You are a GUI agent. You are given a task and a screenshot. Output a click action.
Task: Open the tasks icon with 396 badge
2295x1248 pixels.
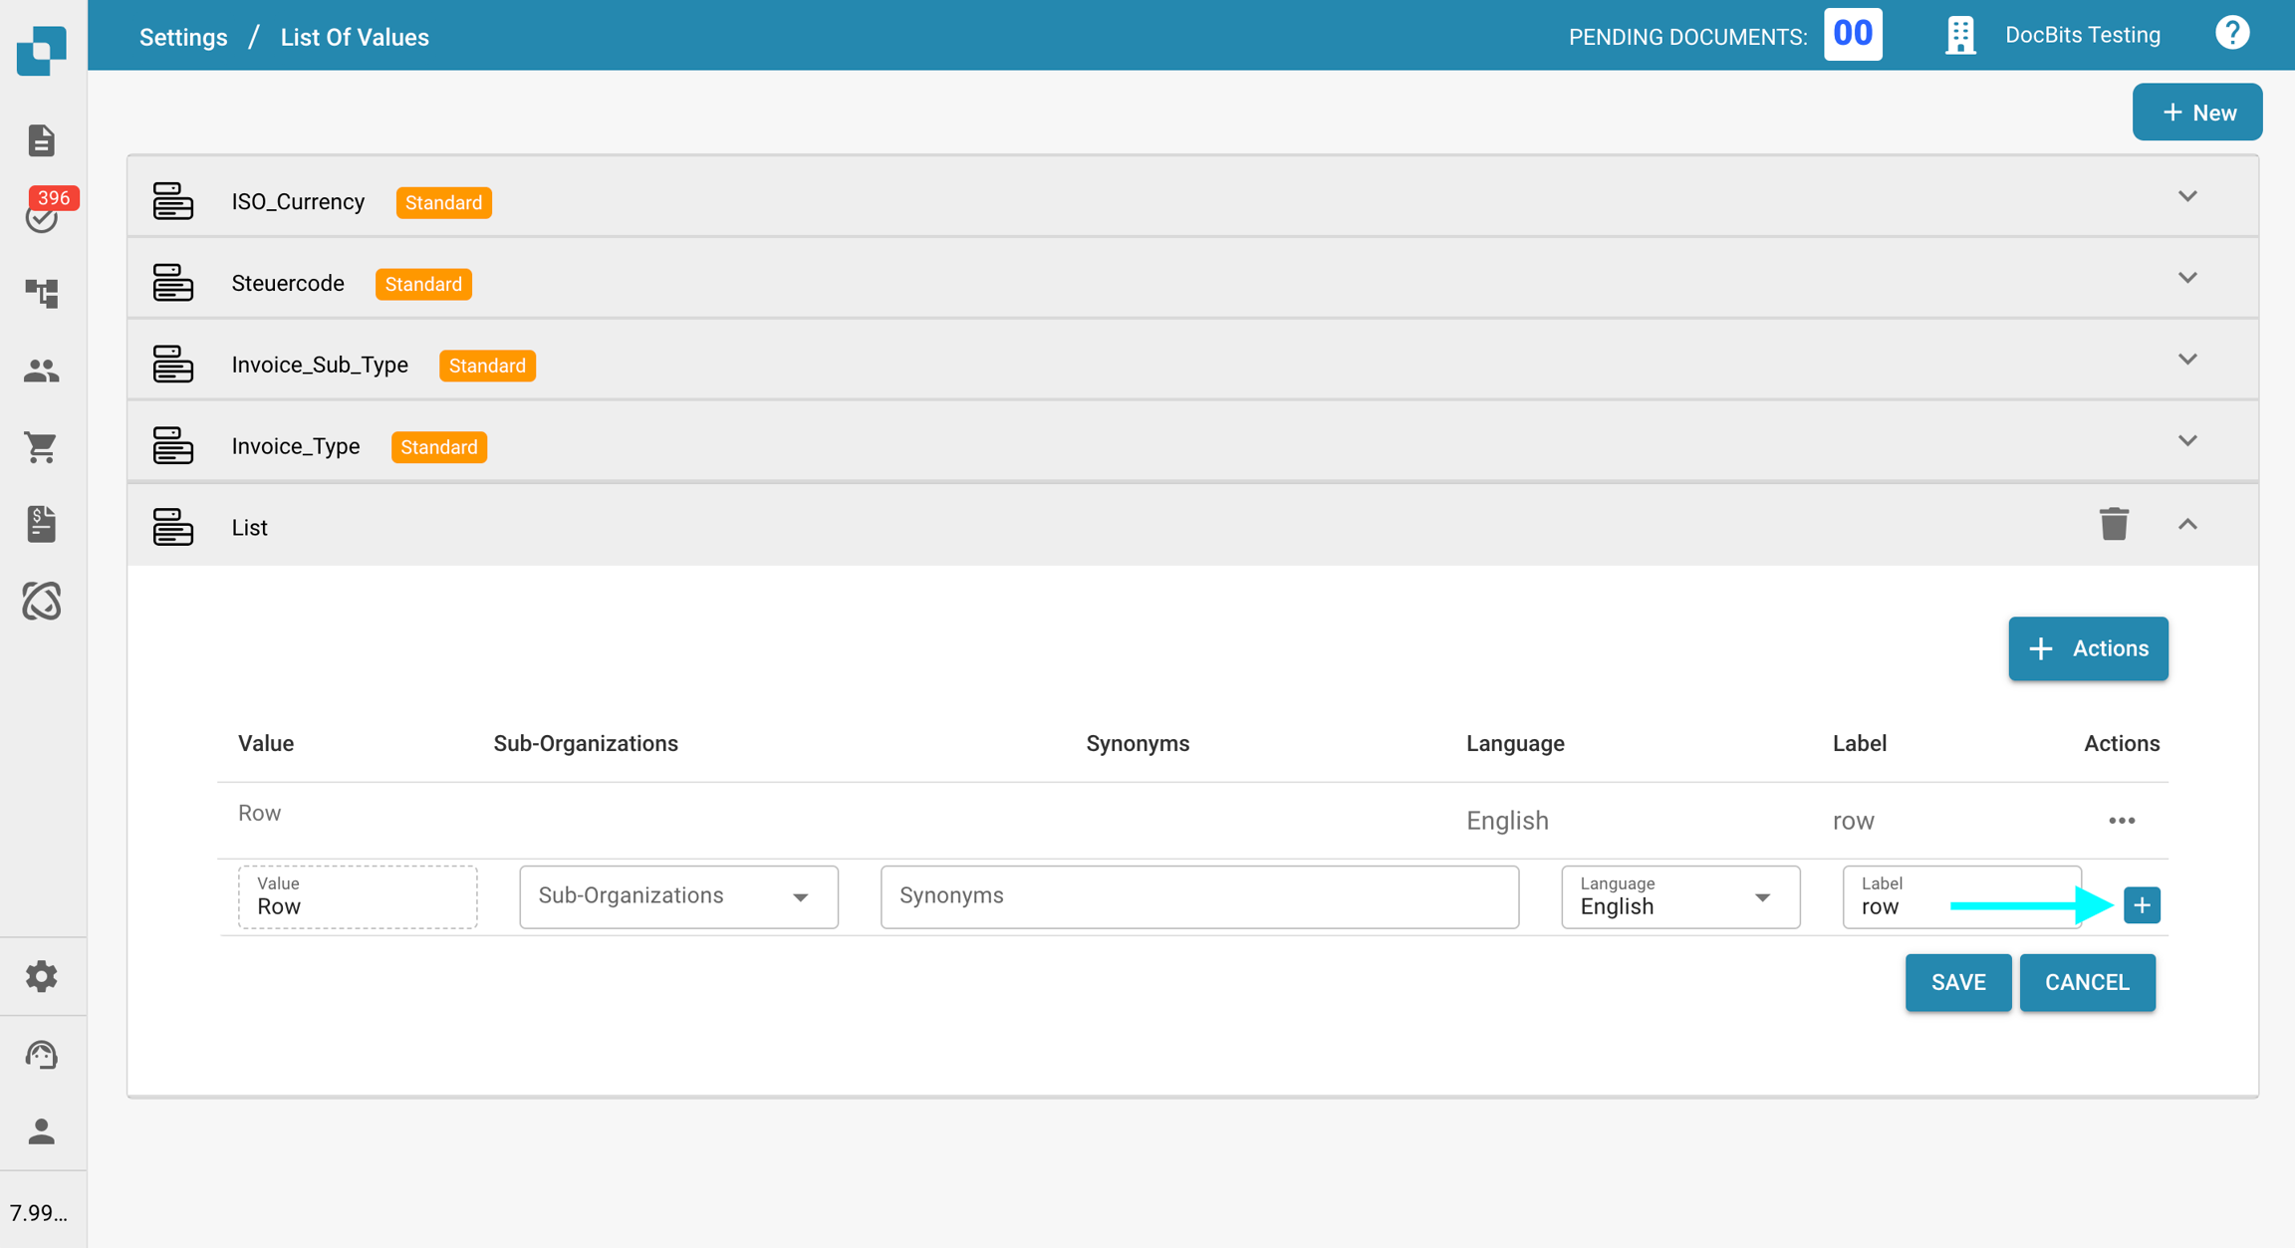pos(42,215)
